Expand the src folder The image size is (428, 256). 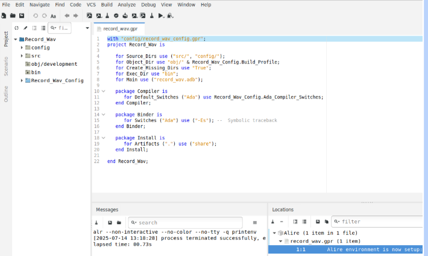point(22,56)
